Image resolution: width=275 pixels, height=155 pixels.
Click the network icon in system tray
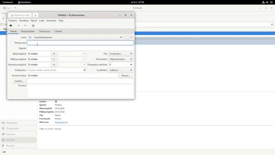[263, 2]
